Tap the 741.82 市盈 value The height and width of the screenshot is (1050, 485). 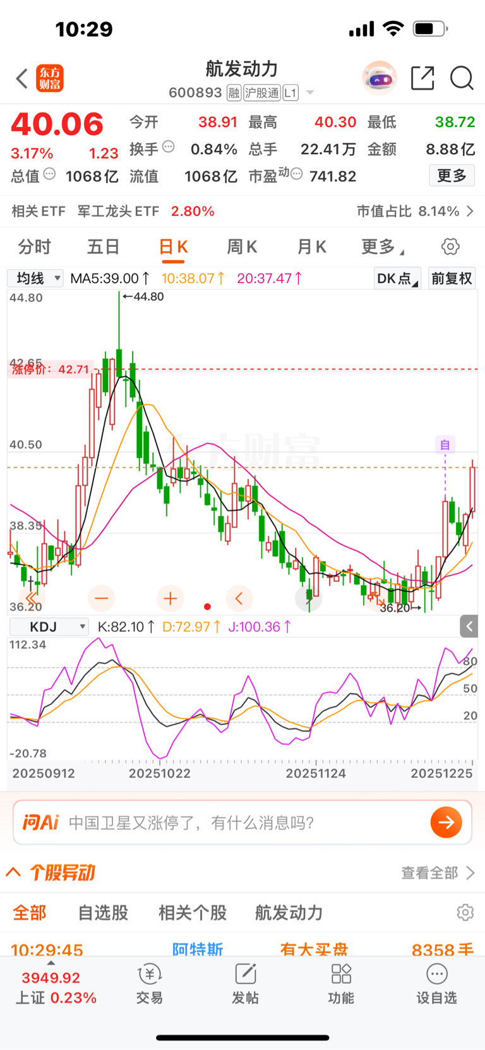point(333,176)
